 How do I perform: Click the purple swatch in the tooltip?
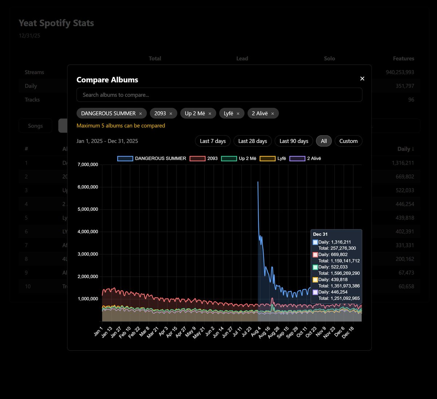315,292
